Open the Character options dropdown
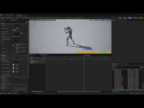 click(x=46, y=20)
